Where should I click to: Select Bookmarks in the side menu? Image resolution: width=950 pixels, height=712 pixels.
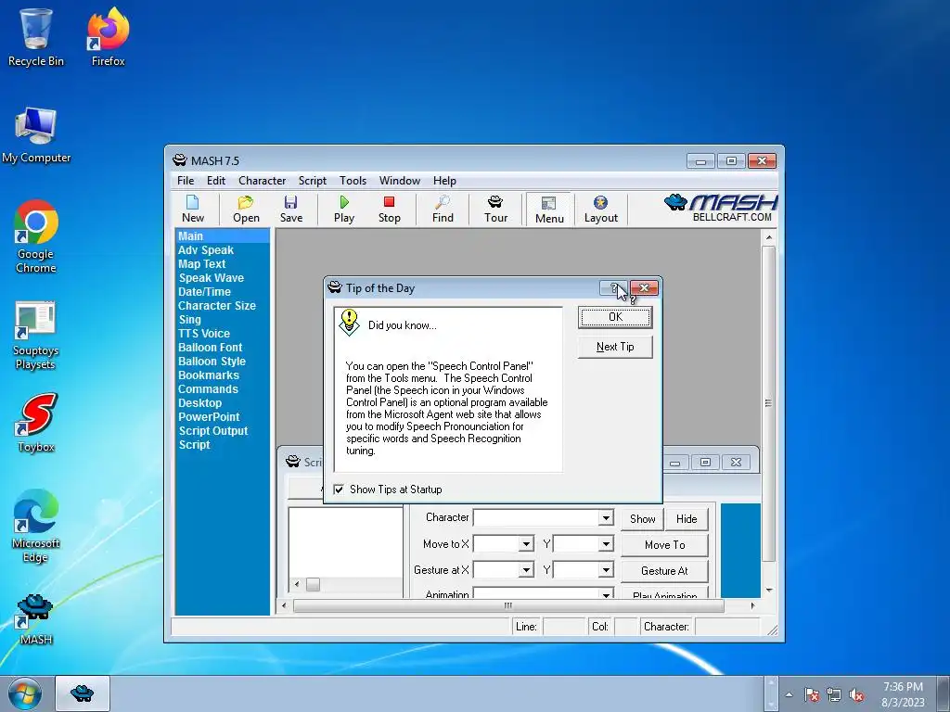pyautogui.click(x=209, y=375)
